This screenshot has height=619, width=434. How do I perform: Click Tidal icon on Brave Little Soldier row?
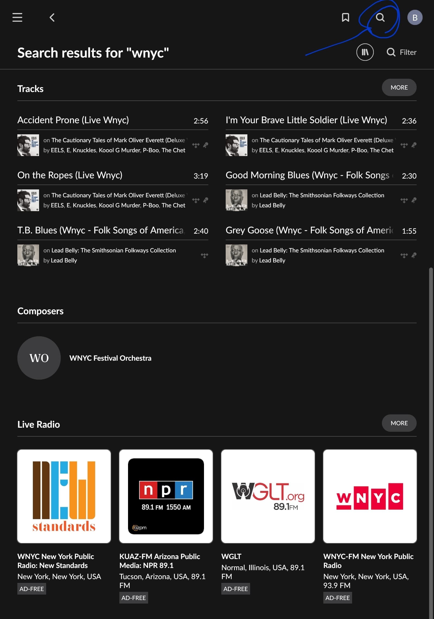(x=404, y=145)
